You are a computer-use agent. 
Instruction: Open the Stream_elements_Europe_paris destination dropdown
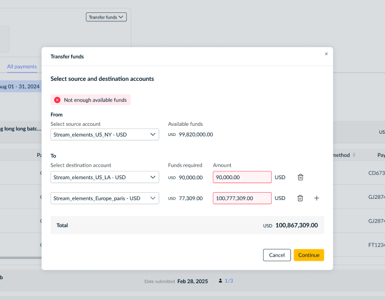point(105,198)
